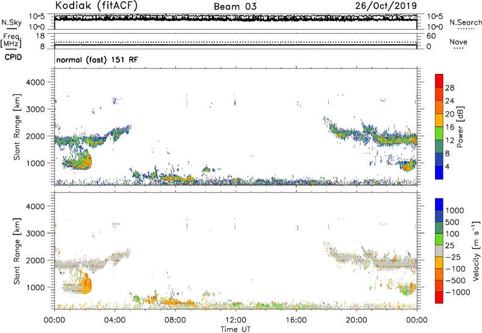Click the '60' Nave scale tick label

coord(431,36)
